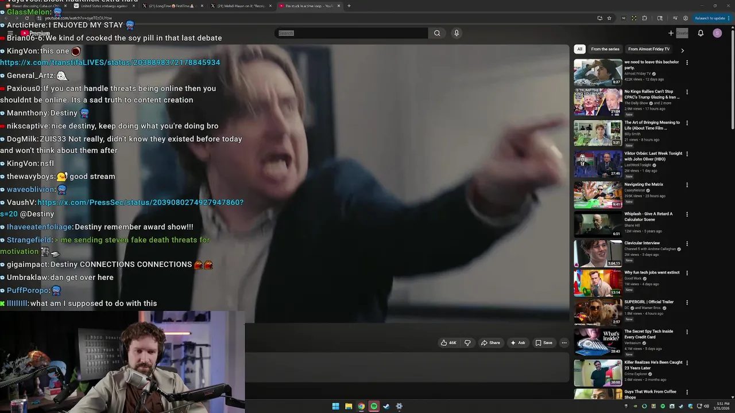Select the 'From the series' filter chip
This screenshot has width=735, height=413.
(605, 49)
